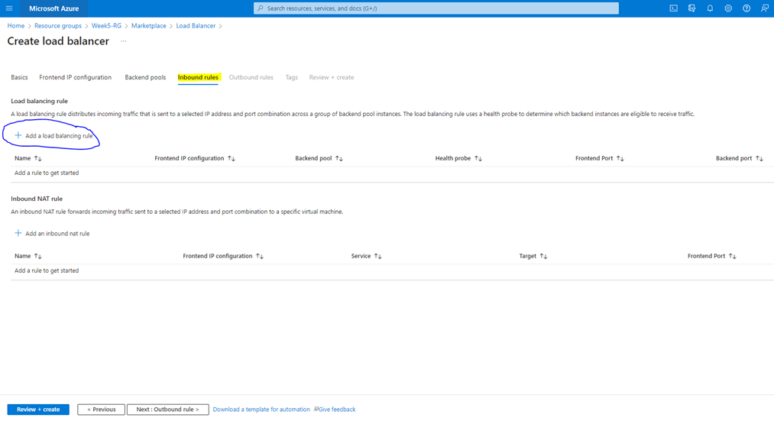The width and height of the screenshot is (774, 421).
Task: Click the Review + create button
Action: [38, 409]
